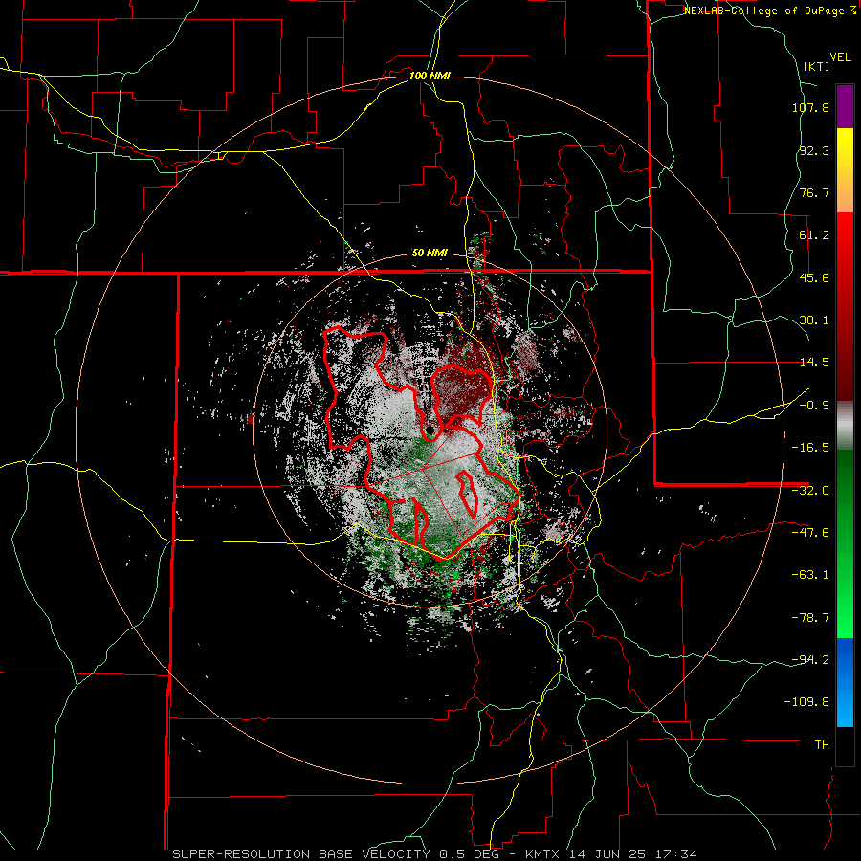Click the 45.6 legend value
This screenshot has width=861, height=861.
click(814, 277)
